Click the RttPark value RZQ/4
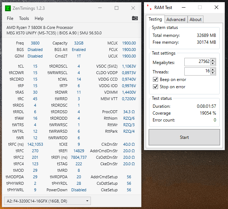This screenshot has height=209, width=228. [x=129, y=131]
